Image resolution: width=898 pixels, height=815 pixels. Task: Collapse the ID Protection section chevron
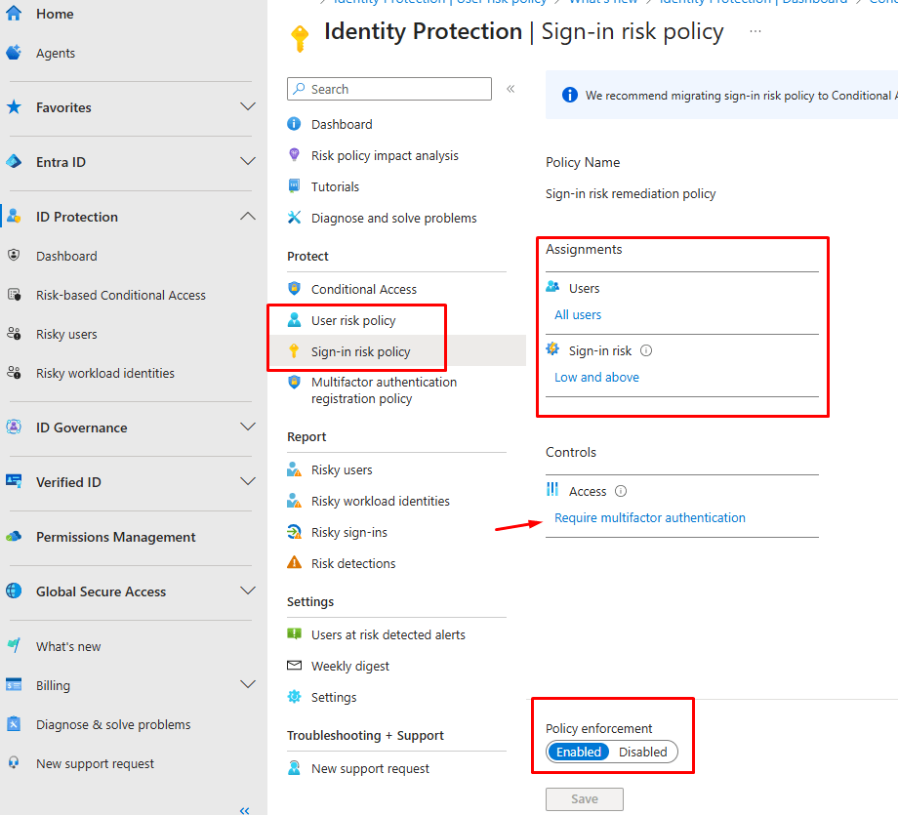[248, 217]
